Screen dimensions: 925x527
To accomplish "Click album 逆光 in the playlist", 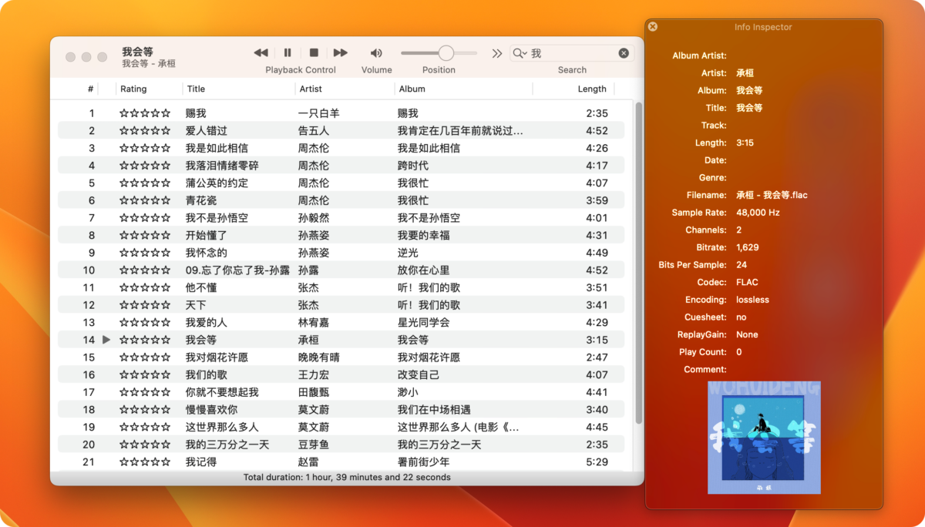I will click(x=408, y=253).
